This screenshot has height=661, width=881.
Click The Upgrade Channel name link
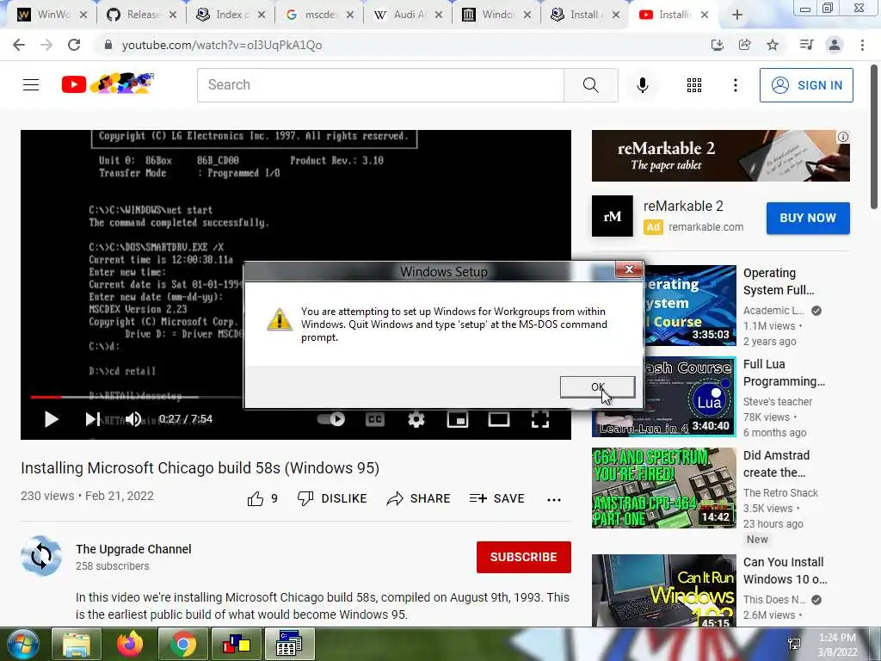point(133,549)
